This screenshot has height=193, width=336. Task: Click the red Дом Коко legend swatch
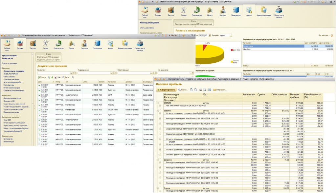click(232, 50)
